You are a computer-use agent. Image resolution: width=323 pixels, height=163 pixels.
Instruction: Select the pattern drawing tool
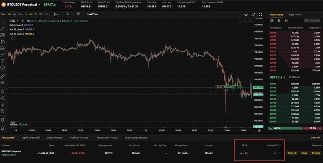3,42
